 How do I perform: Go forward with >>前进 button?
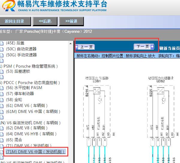point(71,21)
